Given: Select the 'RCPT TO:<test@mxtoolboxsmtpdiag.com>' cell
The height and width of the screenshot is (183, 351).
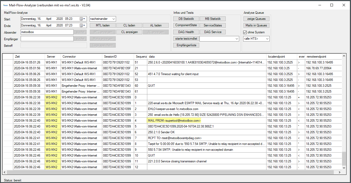Looking at the screenshot, I should point(207,138).
